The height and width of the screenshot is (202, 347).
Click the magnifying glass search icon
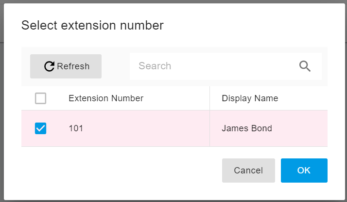305,66
